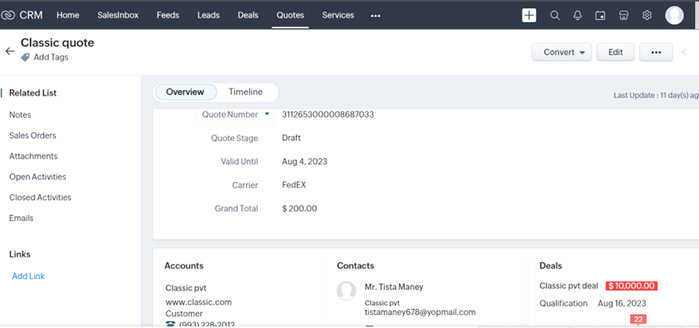The image size is (699, 328).
Task: Open the search magnifier icon
Action: tap(554, 15)
